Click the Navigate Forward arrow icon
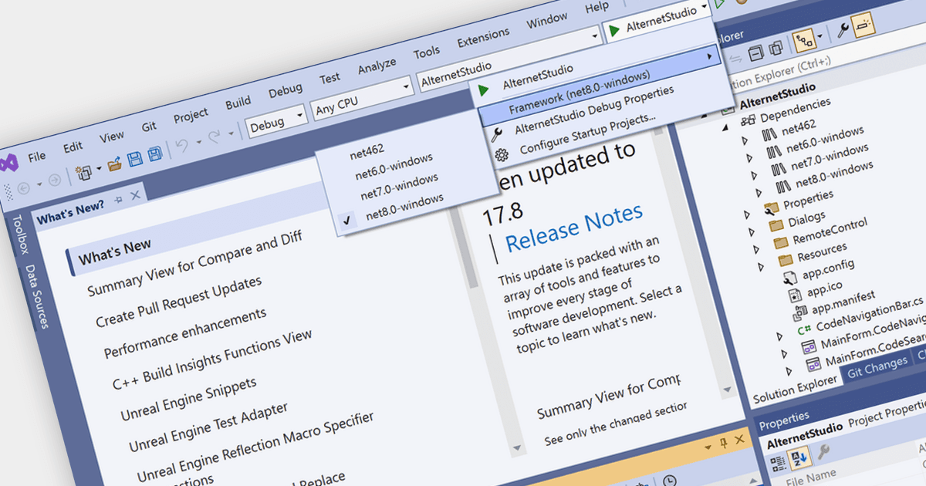Image resolution: width=926 pixels, height=486 pixels. pos(54,181)
